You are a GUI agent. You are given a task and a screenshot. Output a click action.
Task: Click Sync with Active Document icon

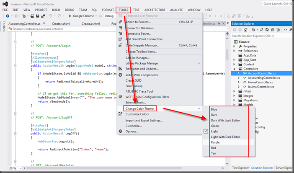(x=262, y=30)
